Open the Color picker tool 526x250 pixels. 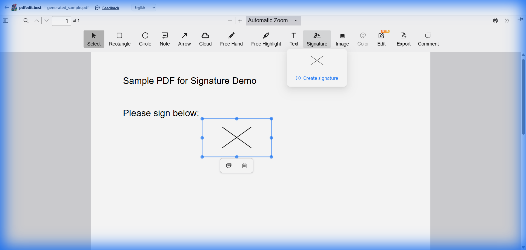(363, 39)
